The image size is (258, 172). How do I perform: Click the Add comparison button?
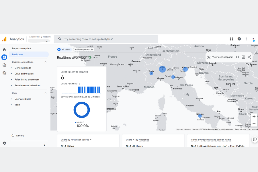pyautogui.click(x=84, y=50)
